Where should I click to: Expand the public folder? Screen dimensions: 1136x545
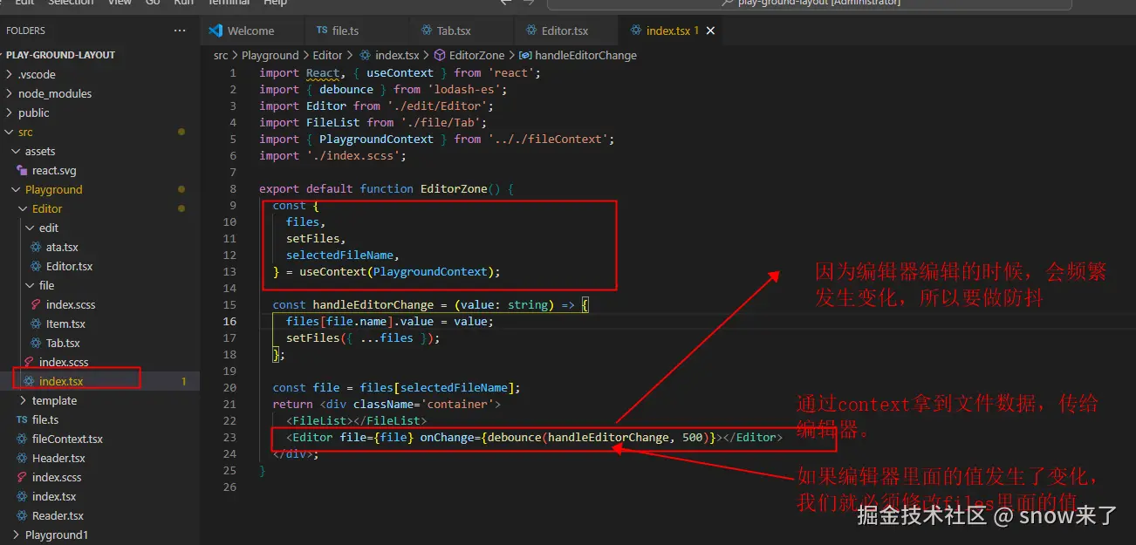[x=33, y=112]
